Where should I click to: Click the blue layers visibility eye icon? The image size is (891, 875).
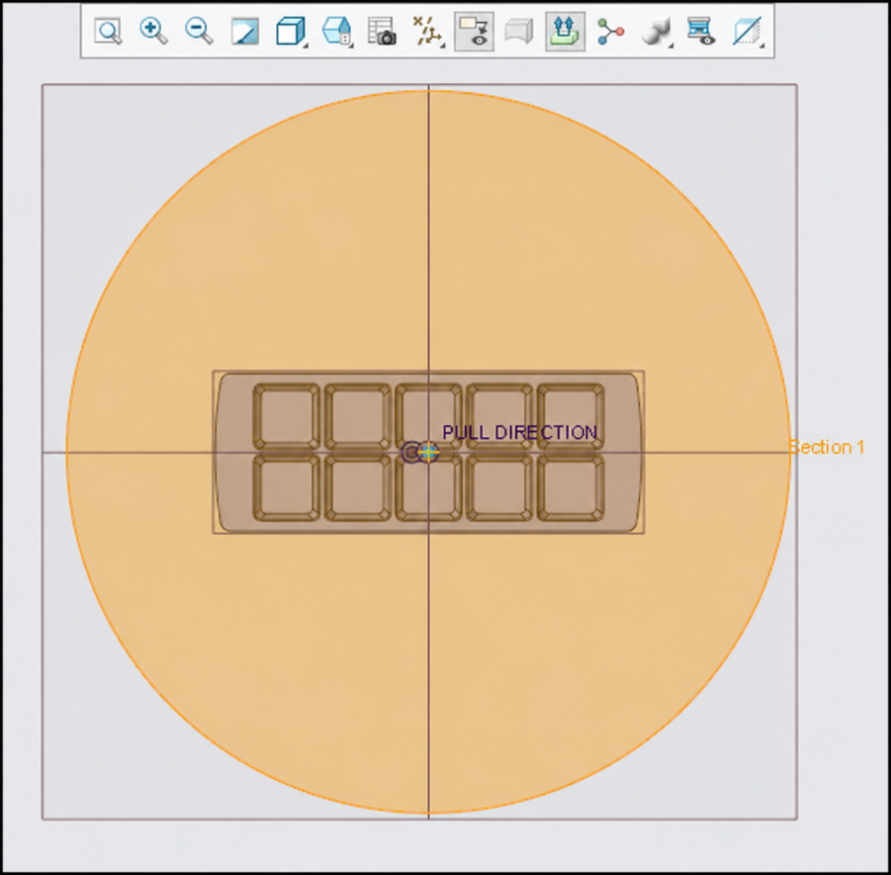tap(701, 32)
